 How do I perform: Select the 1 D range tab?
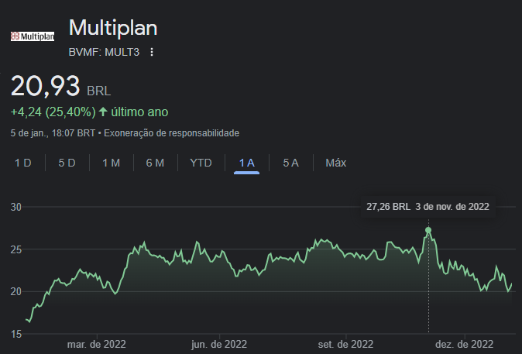pyautogui.click(x=23, y=163)
